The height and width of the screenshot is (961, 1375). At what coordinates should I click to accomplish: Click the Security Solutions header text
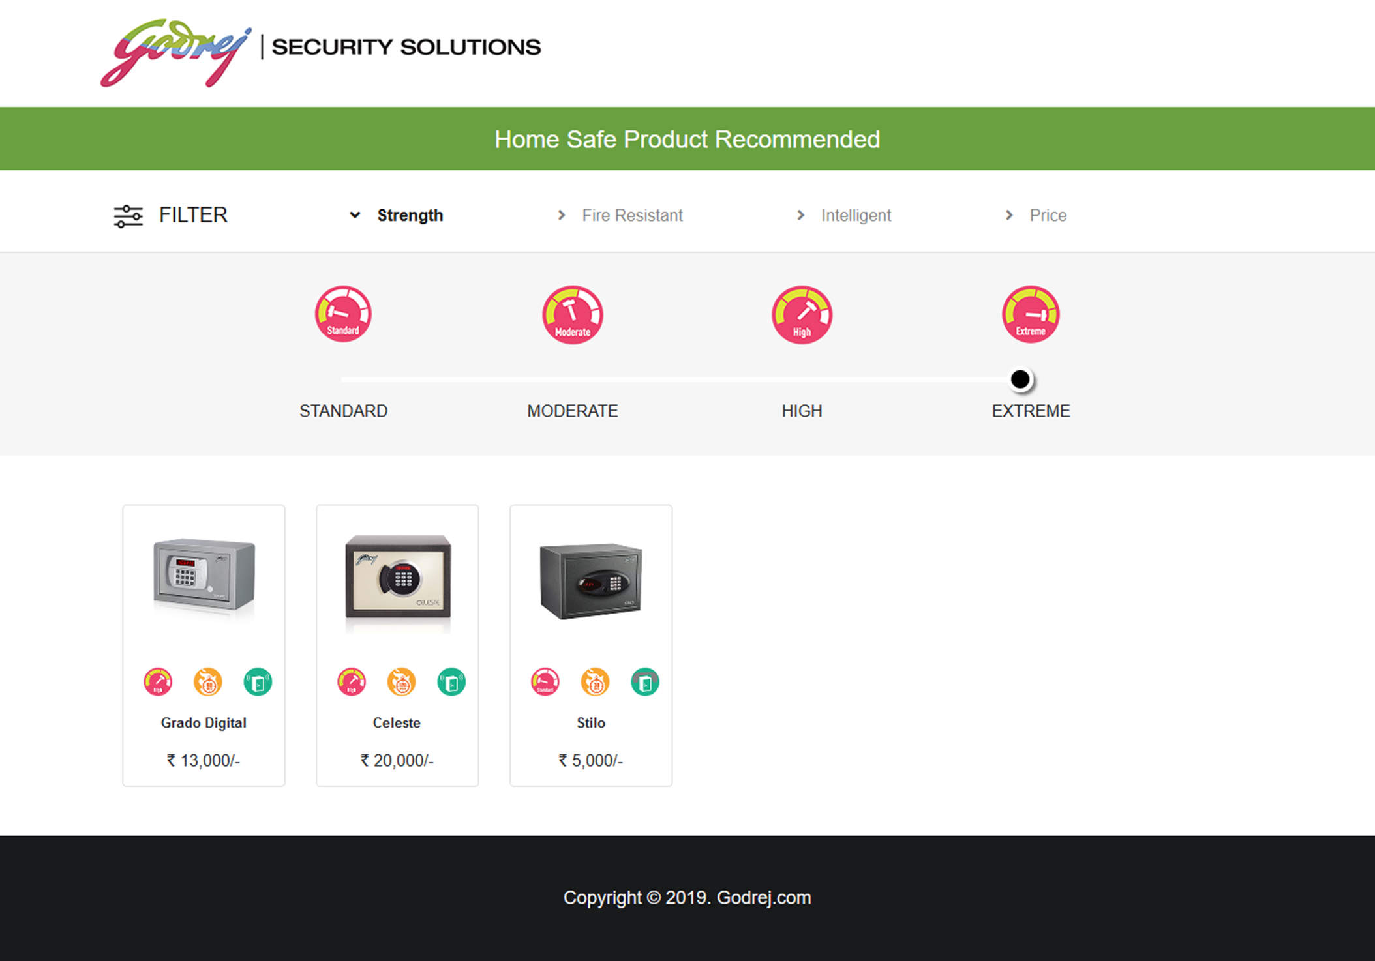click(406, 47)
